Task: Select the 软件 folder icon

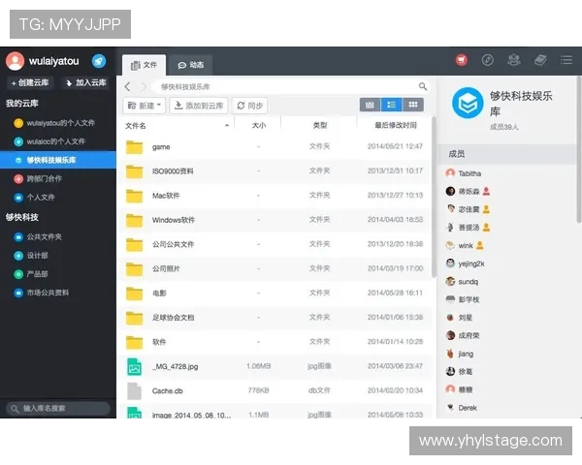Action: pos(134,342)
